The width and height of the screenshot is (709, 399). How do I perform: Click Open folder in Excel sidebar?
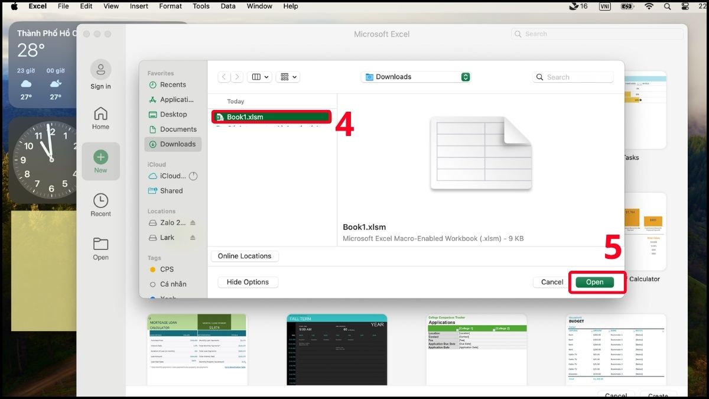point(100,249)
